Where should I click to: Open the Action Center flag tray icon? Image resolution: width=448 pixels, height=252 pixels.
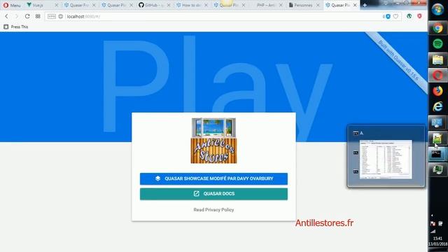[x=433, y=223]
